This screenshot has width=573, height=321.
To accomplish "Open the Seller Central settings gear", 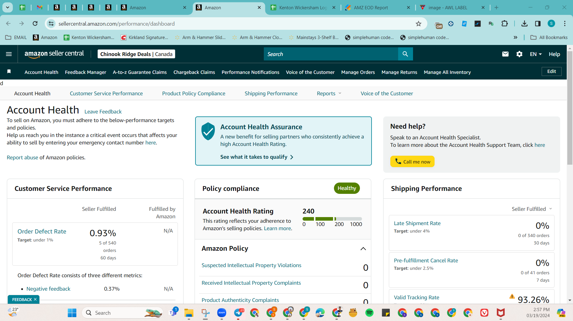I will coord(519,54).
